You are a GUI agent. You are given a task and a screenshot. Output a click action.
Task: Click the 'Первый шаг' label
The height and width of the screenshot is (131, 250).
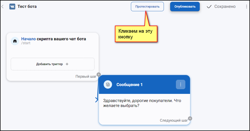[86, 76]
